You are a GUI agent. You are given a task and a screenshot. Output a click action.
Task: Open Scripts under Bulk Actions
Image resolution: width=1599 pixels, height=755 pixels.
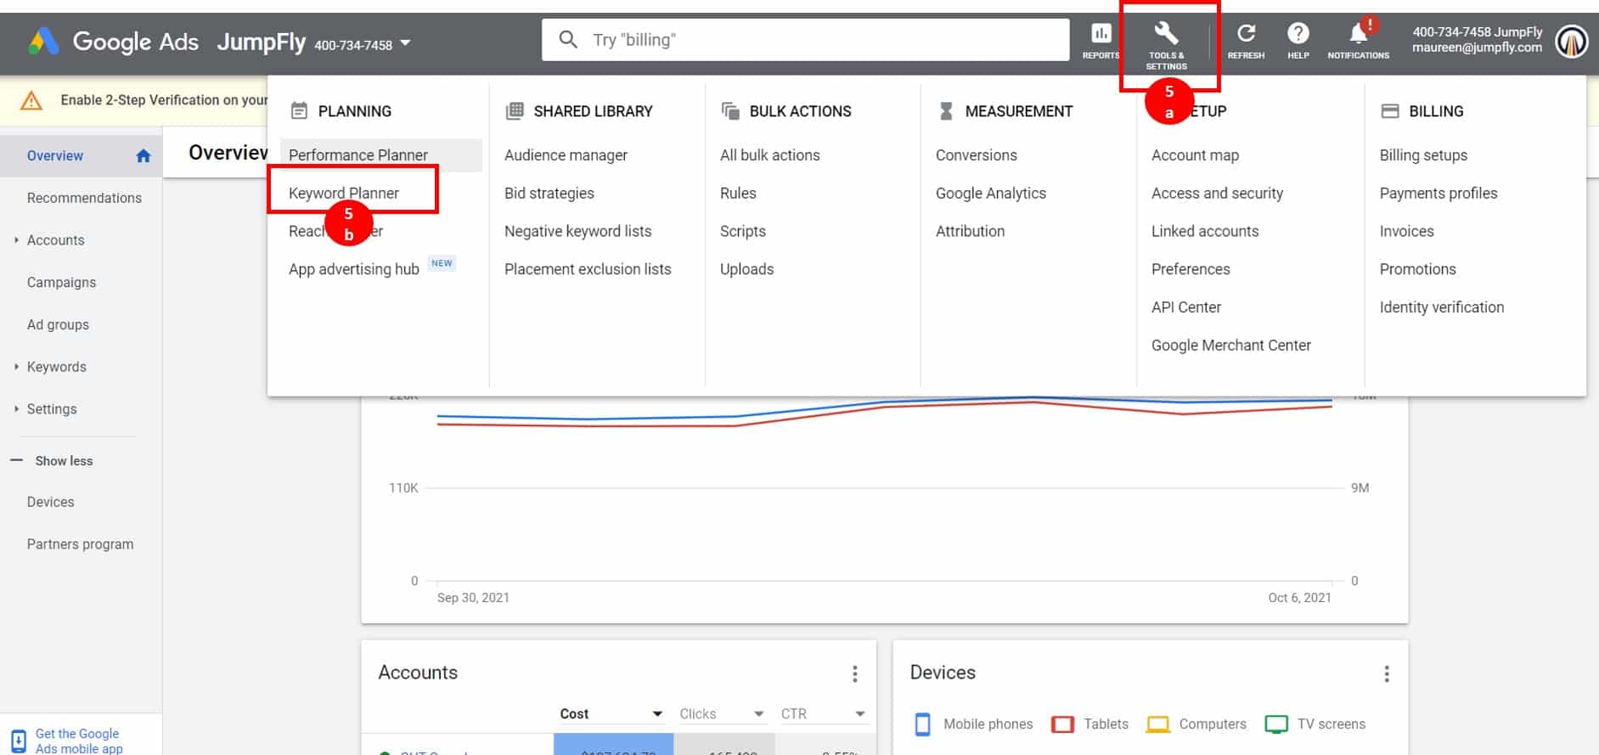743,231
